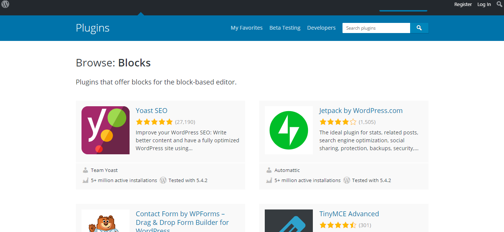The height and width of the screenshot is (232, 504).
Task: Focus the Search plugins field
Action: tap(376, 28)
